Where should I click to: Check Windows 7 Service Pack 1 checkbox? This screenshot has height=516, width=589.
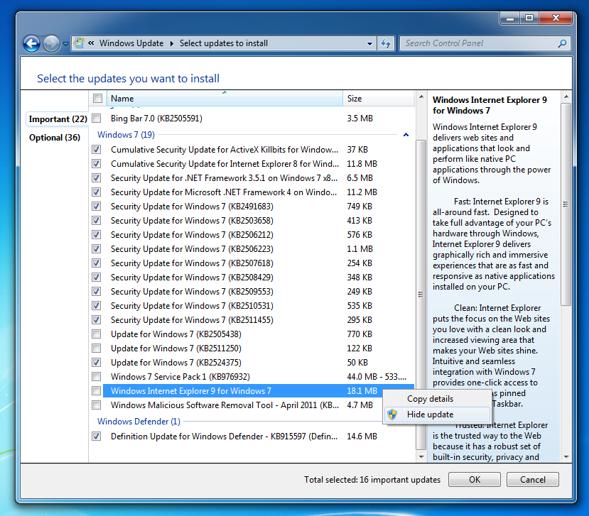click(97, 376)
